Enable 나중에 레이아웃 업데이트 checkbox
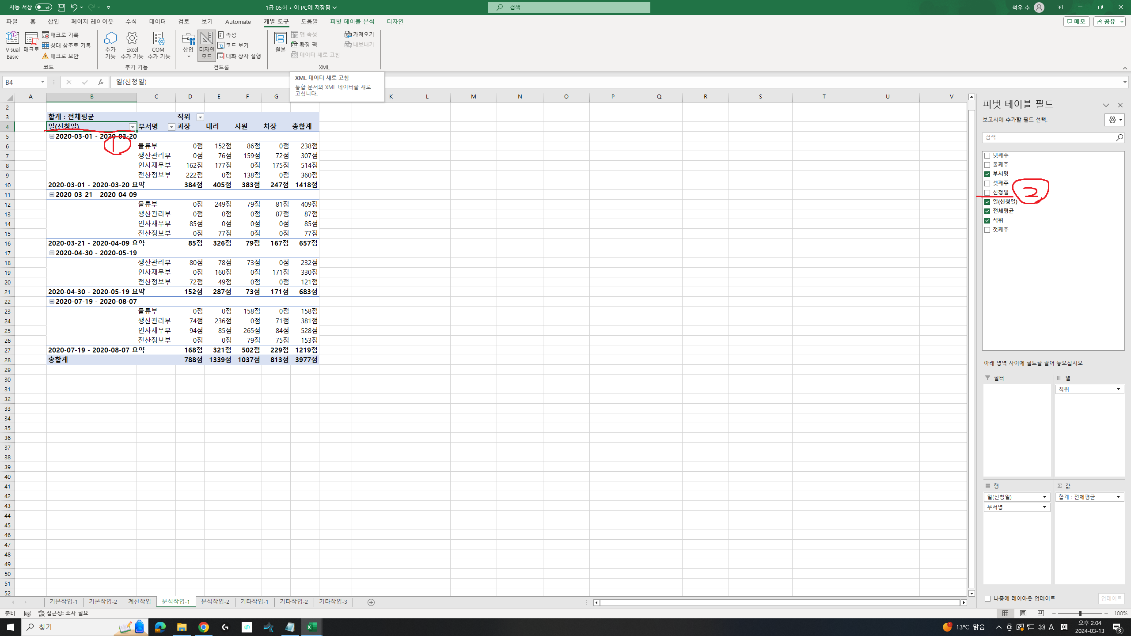This screenshot has width=1131, height=636. coord(988,598)
